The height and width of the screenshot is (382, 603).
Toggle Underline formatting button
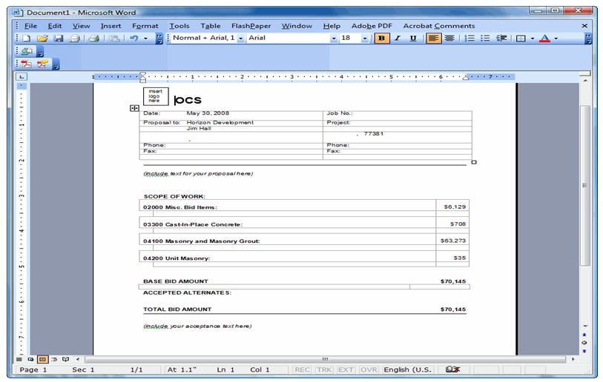coord(412,38)
